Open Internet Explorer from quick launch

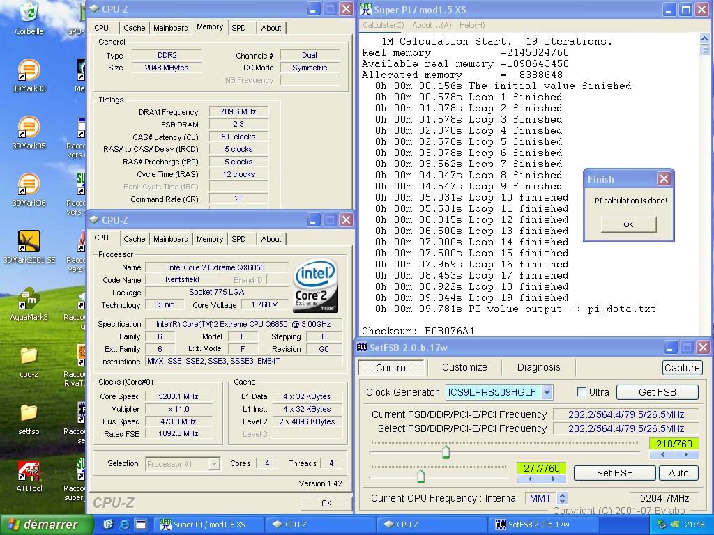[124, 525]
